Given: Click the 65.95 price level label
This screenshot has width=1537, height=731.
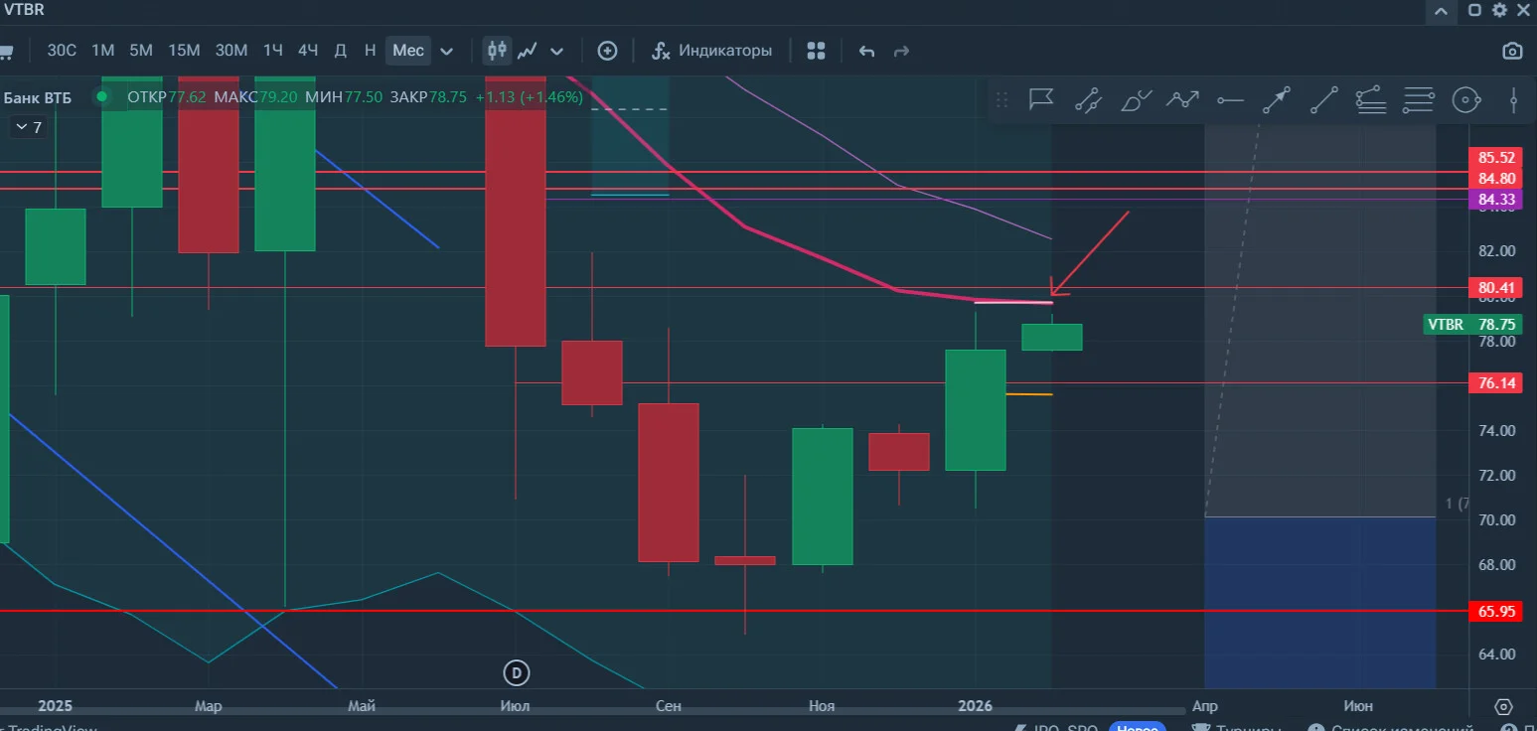Looking at the screenshot, I should click(x=1496, y=611).
